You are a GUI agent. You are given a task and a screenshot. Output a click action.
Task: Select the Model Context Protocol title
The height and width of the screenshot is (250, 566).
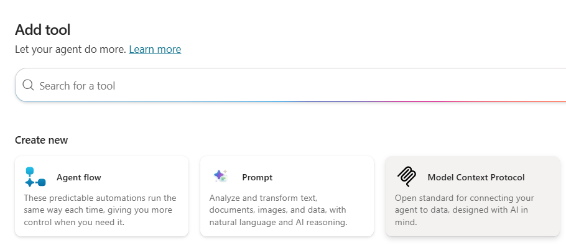pyautogui.click(x=476, y=177)
